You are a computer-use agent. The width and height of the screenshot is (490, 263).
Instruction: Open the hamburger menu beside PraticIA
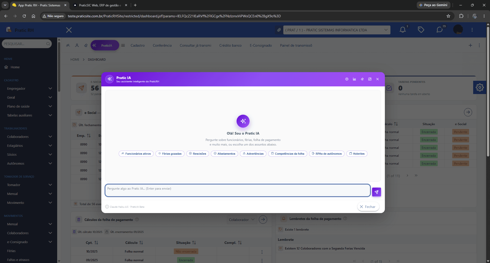(123, 45)
